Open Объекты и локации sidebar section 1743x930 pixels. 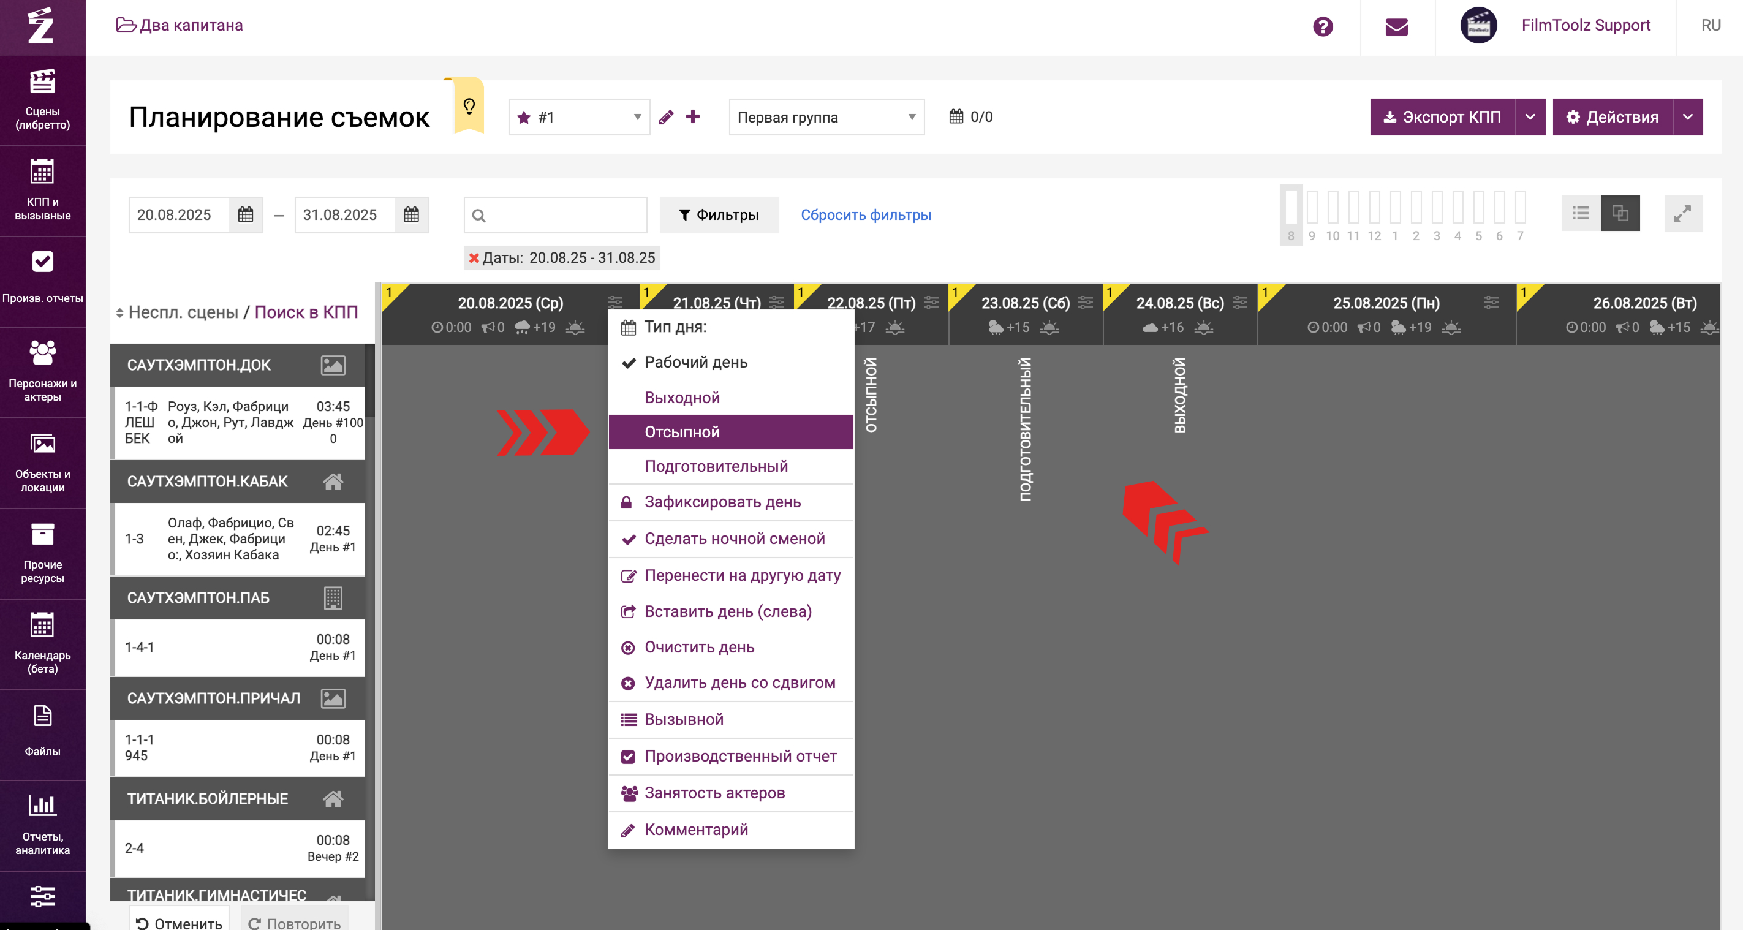click(43, 463)
